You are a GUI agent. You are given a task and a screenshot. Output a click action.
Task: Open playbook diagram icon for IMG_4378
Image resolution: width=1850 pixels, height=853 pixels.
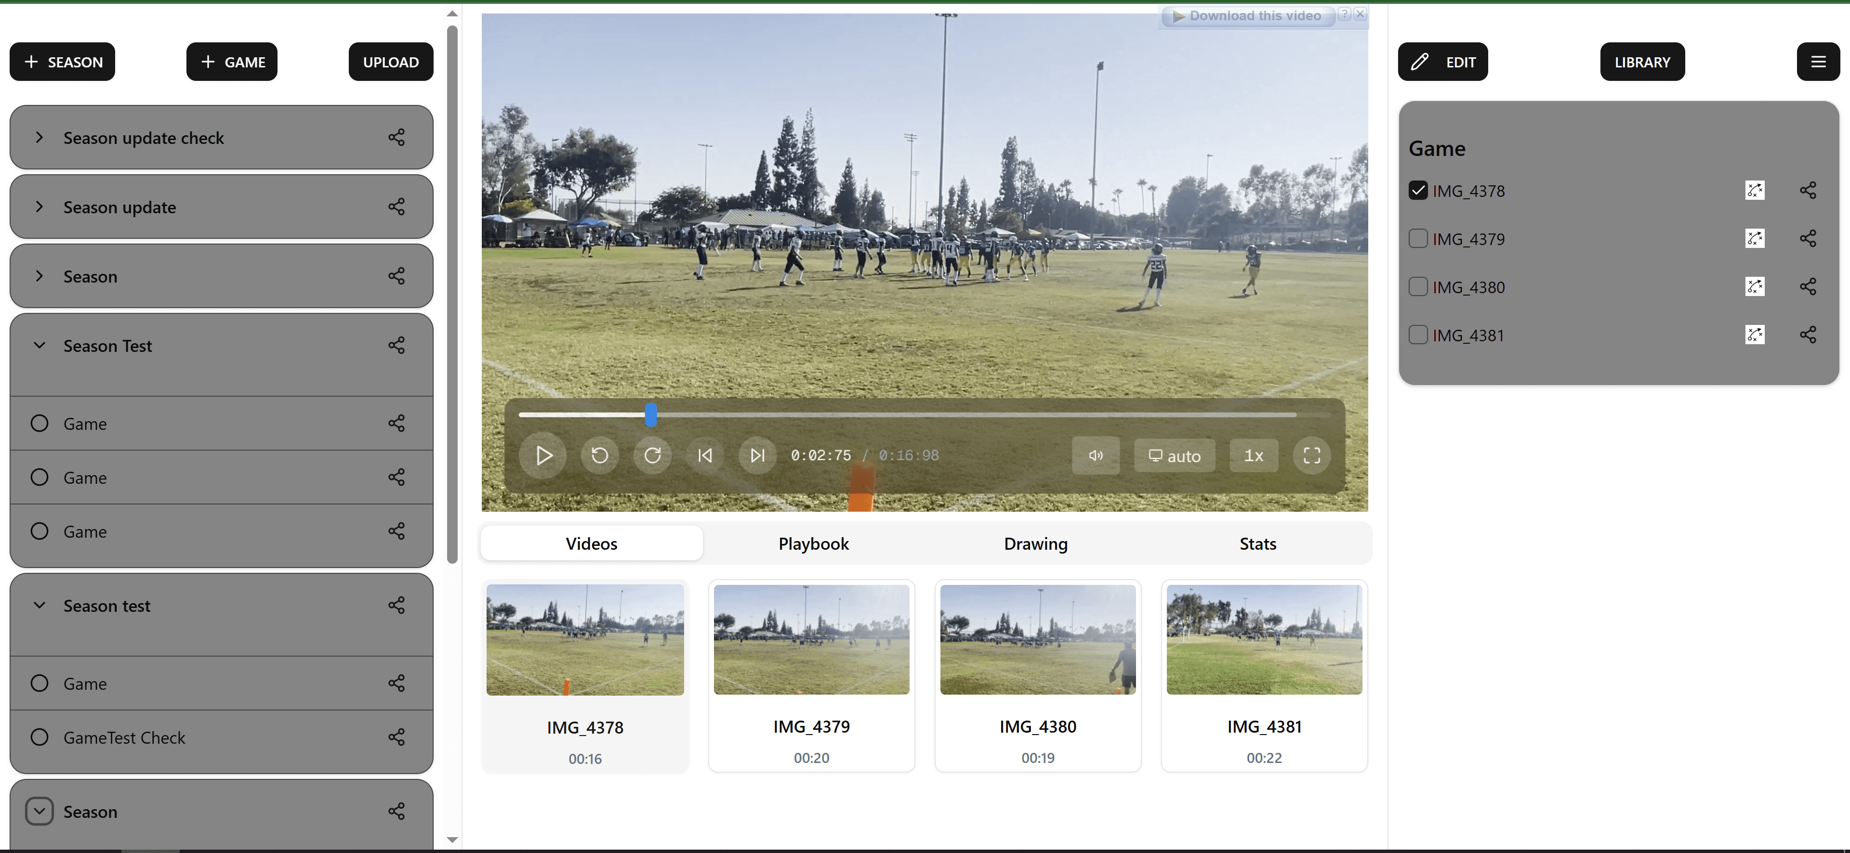coord(1755,190)
